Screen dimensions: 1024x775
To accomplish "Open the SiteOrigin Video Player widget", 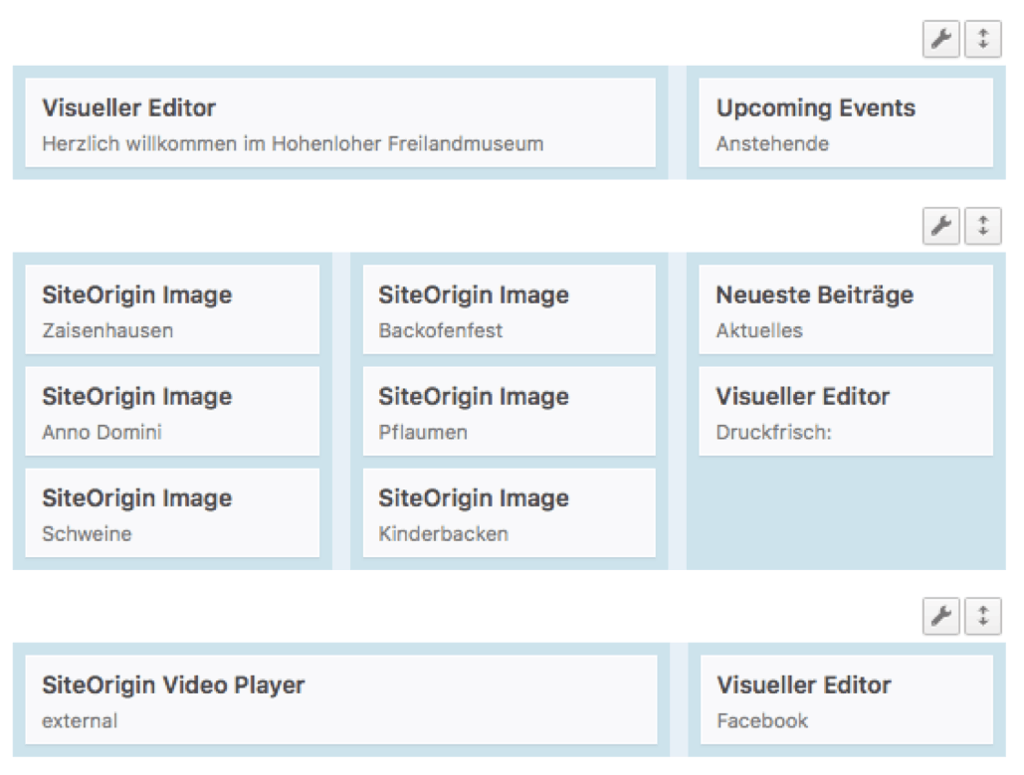I will 339,700.
